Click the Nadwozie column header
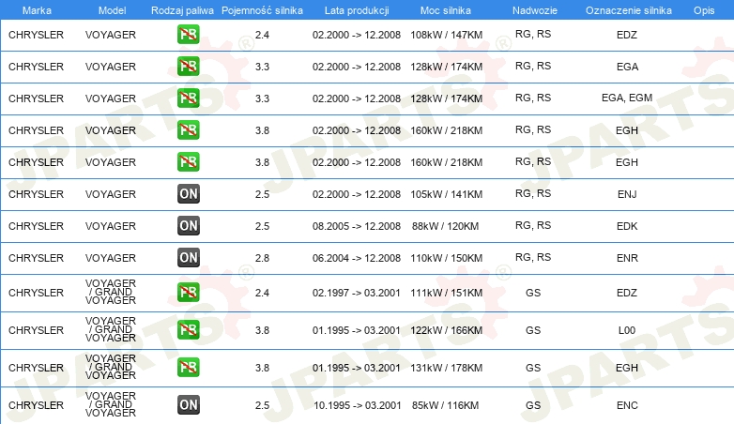 [x=535, y=10]
